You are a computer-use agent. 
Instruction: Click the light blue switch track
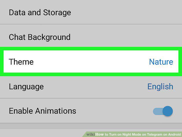(157, 111)
